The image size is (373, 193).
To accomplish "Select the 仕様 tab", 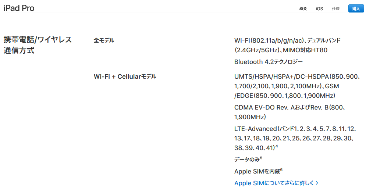I will pos(335,9).
